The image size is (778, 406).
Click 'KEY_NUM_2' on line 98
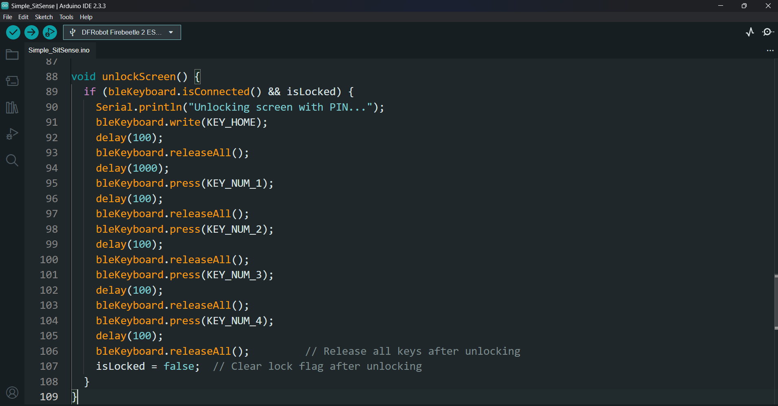(234, 229)
